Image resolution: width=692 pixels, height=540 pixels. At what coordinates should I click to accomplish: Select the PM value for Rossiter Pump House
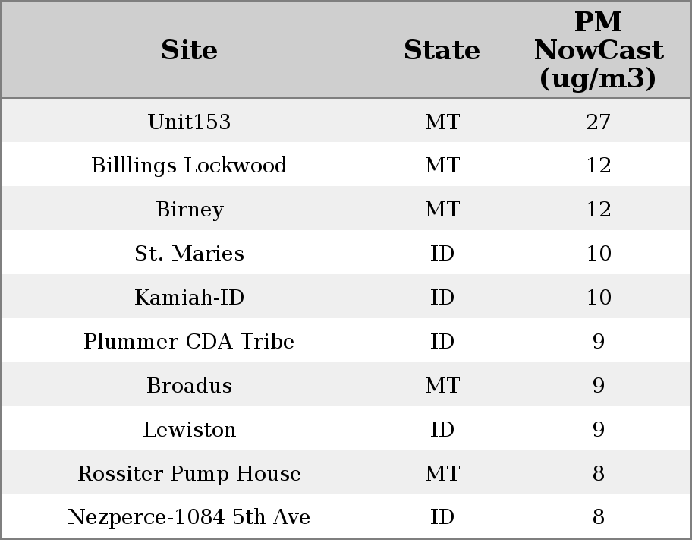tap(598, 474)
